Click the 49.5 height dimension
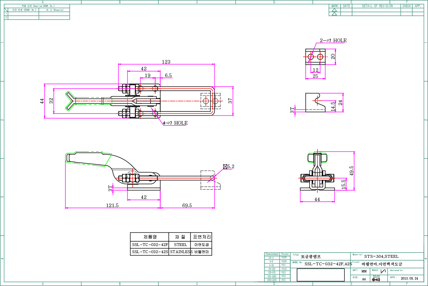This screenshot has height=286, width=428. click(351, 171)
